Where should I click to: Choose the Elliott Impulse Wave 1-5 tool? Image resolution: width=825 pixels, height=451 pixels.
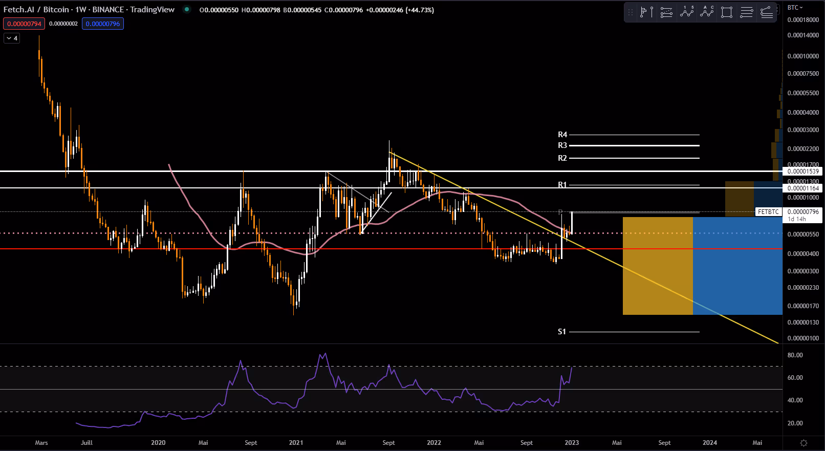coord(687,12)
